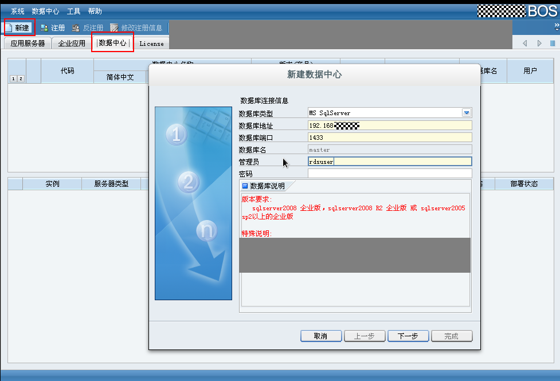The height and width of the screenshot is (381, 560).
Task: Click the 简体中文 column header
Action: pos(120,77)
